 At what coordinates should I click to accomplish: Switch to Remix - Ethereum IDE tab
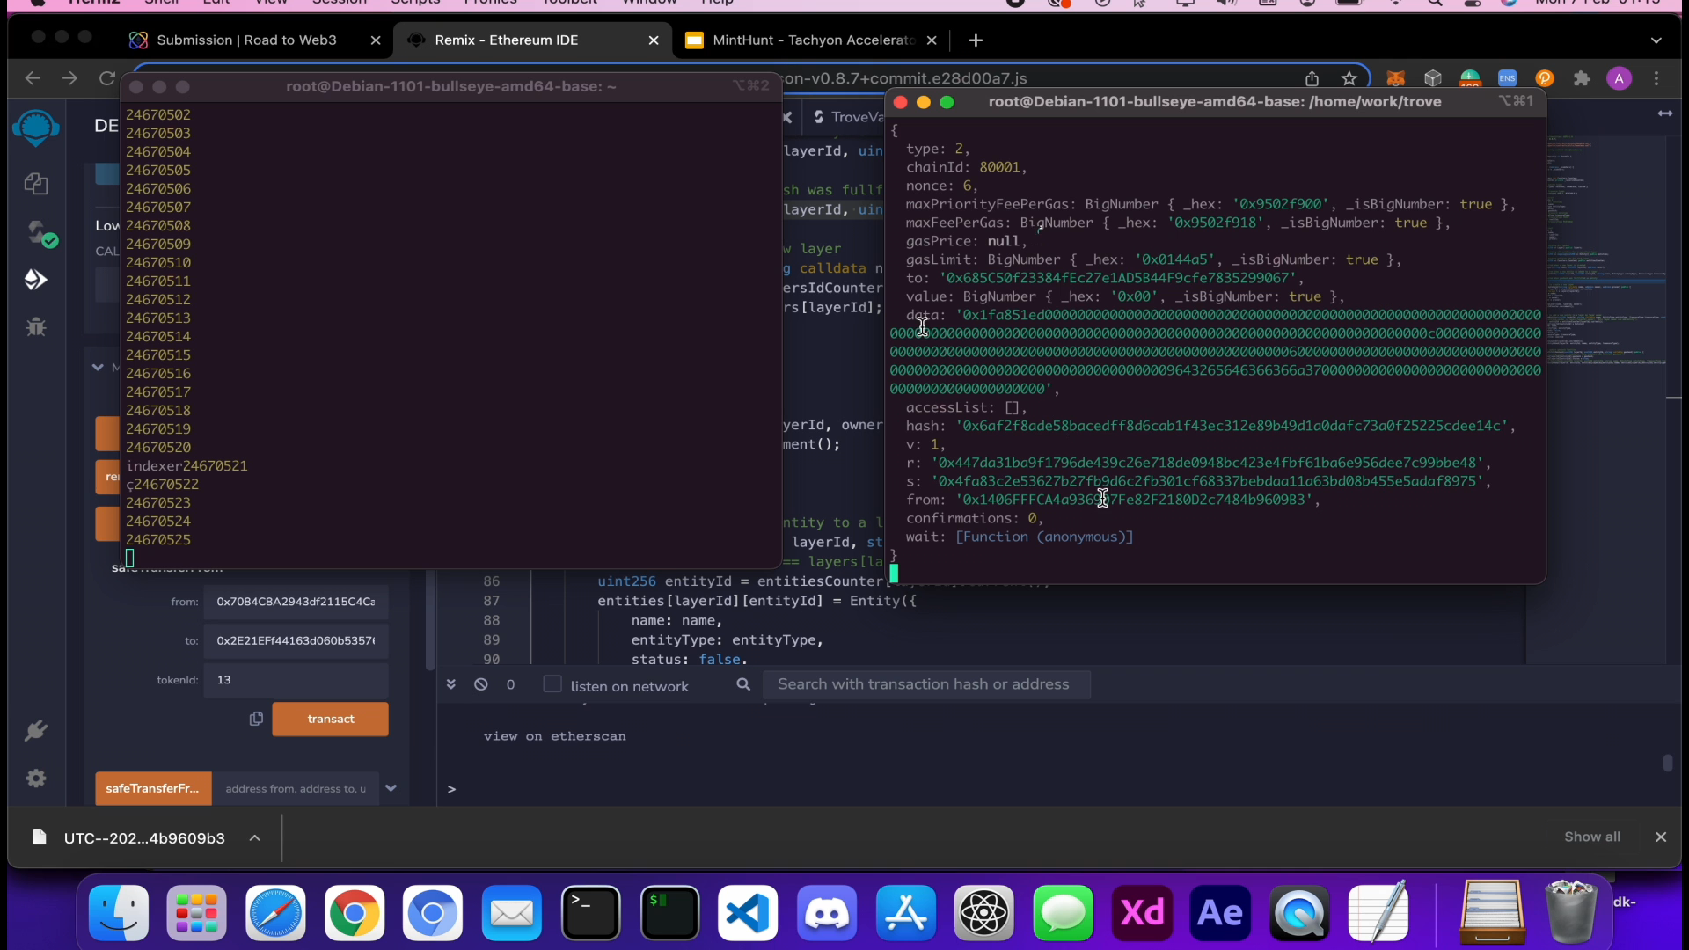(x=506, y=40)
